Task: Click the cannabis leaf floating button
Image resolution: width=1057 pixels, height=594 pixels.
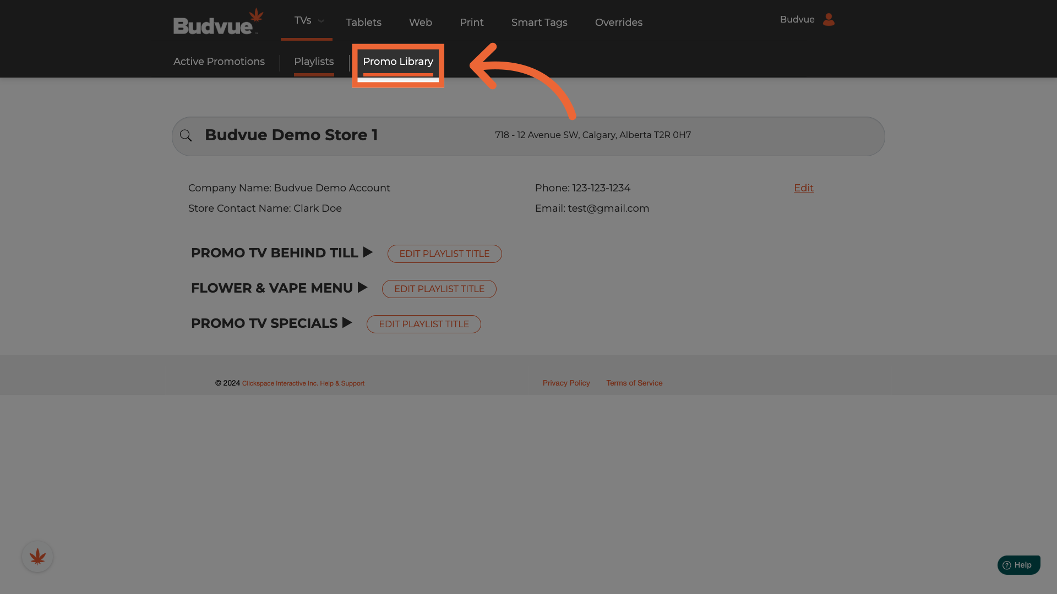Action: (x=37, y=557)
